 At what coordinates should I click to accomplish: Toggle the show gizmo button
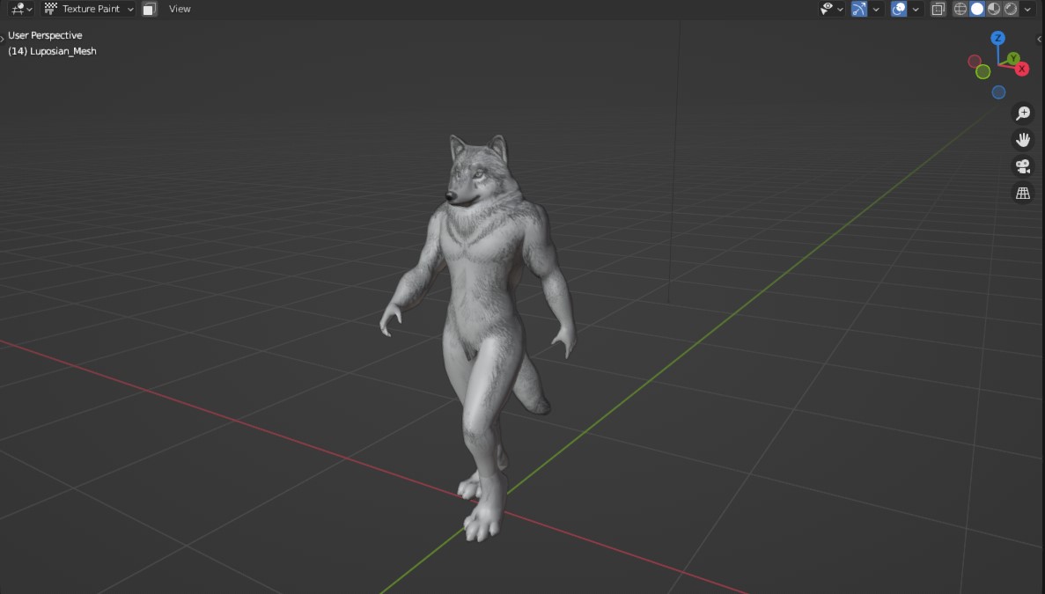click(x=859, y=9)
